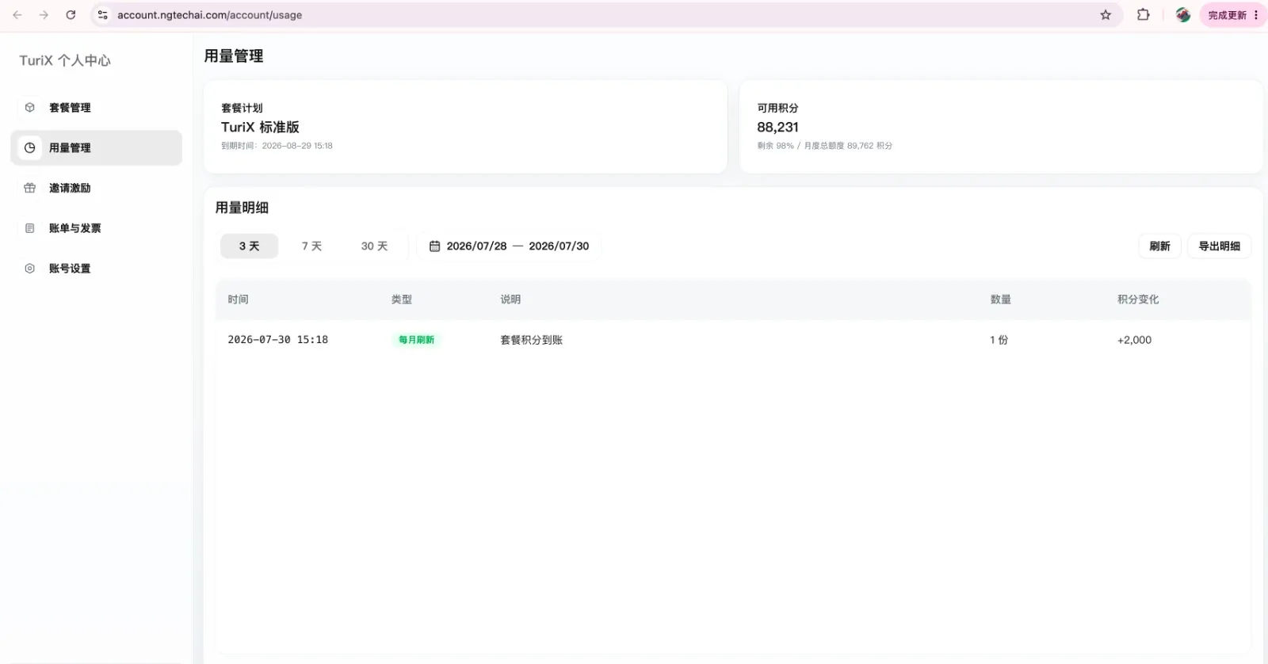The width and height of the screenshot is (1268, 664).
Task: Bookmark this page with star icon
Action: coord(1106,15)
